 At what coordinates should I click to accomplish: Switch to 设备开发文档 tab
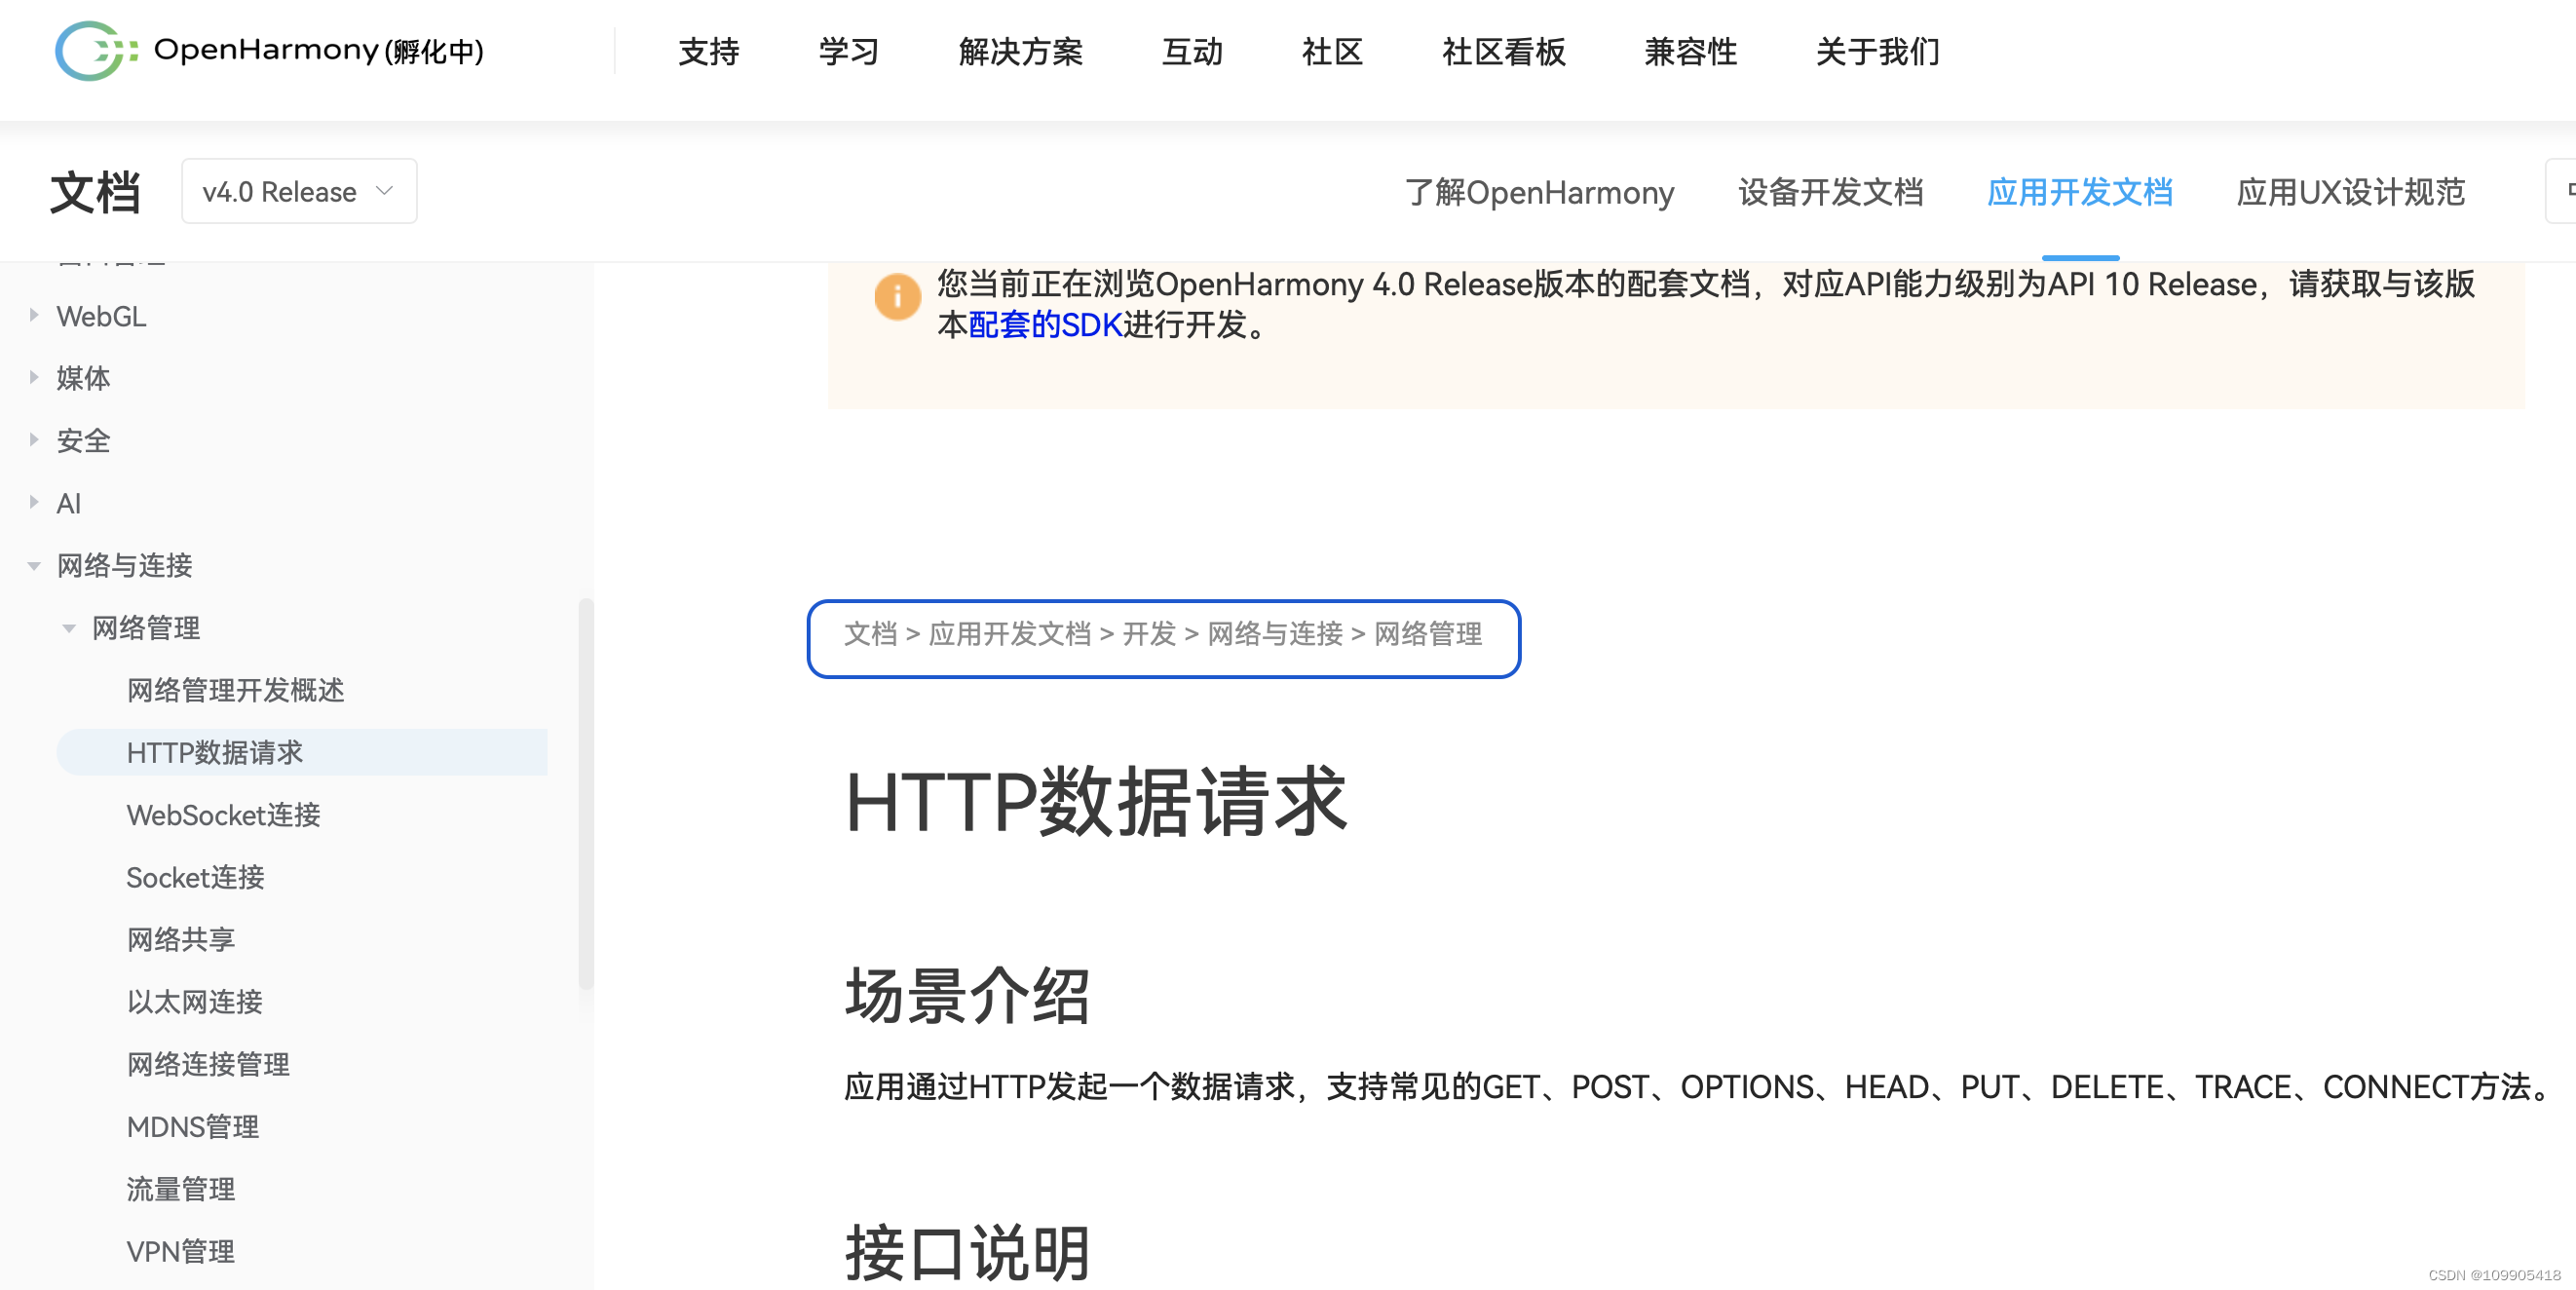pos(1830,192)
